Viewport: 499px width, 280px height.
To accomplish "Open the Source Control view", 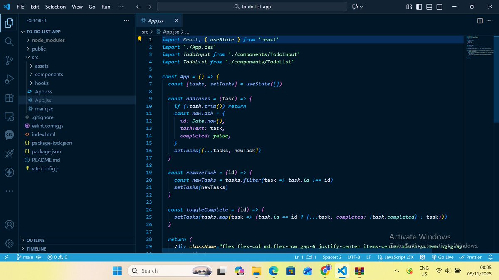I will click(x=9, y=60).
